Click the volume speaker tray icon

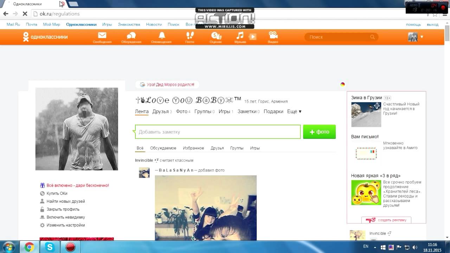414,247
